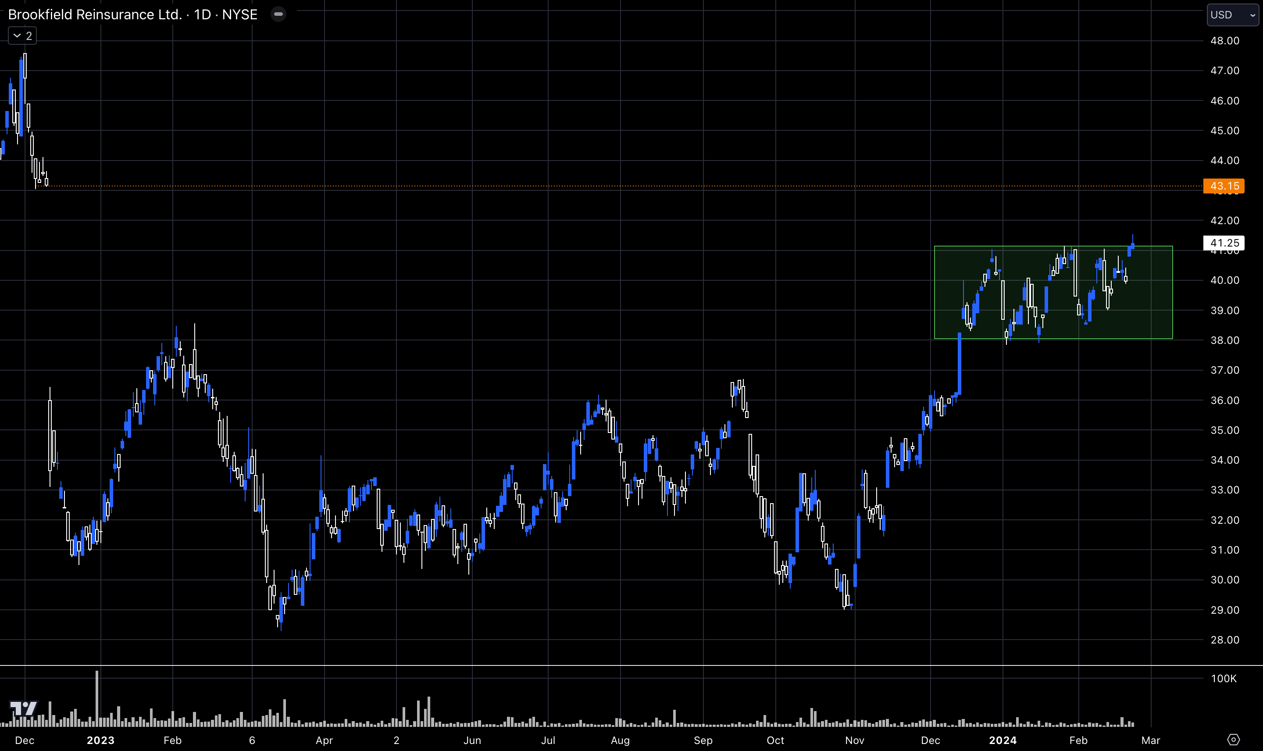Click the Apr time axis label
This screenshot has width=1263, height=751.
(324, 740)
